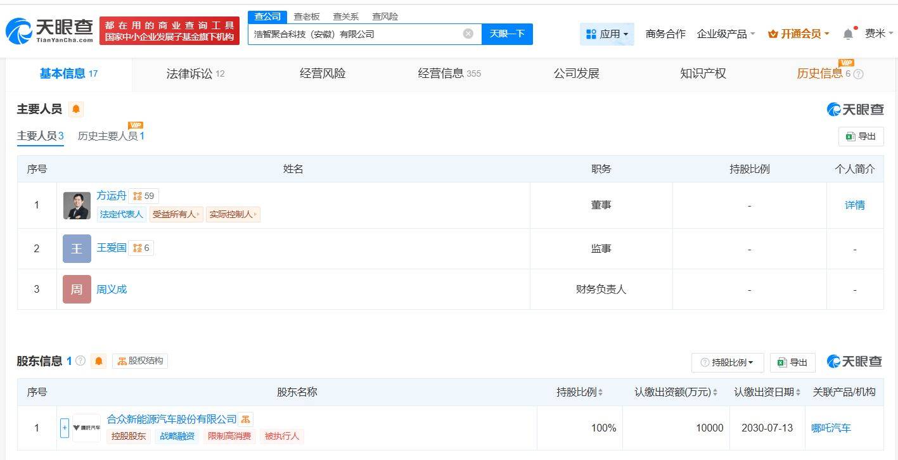Screen dimensions: 898x460
Task: Open 周义成's profile link
Action: click(112, 290)
